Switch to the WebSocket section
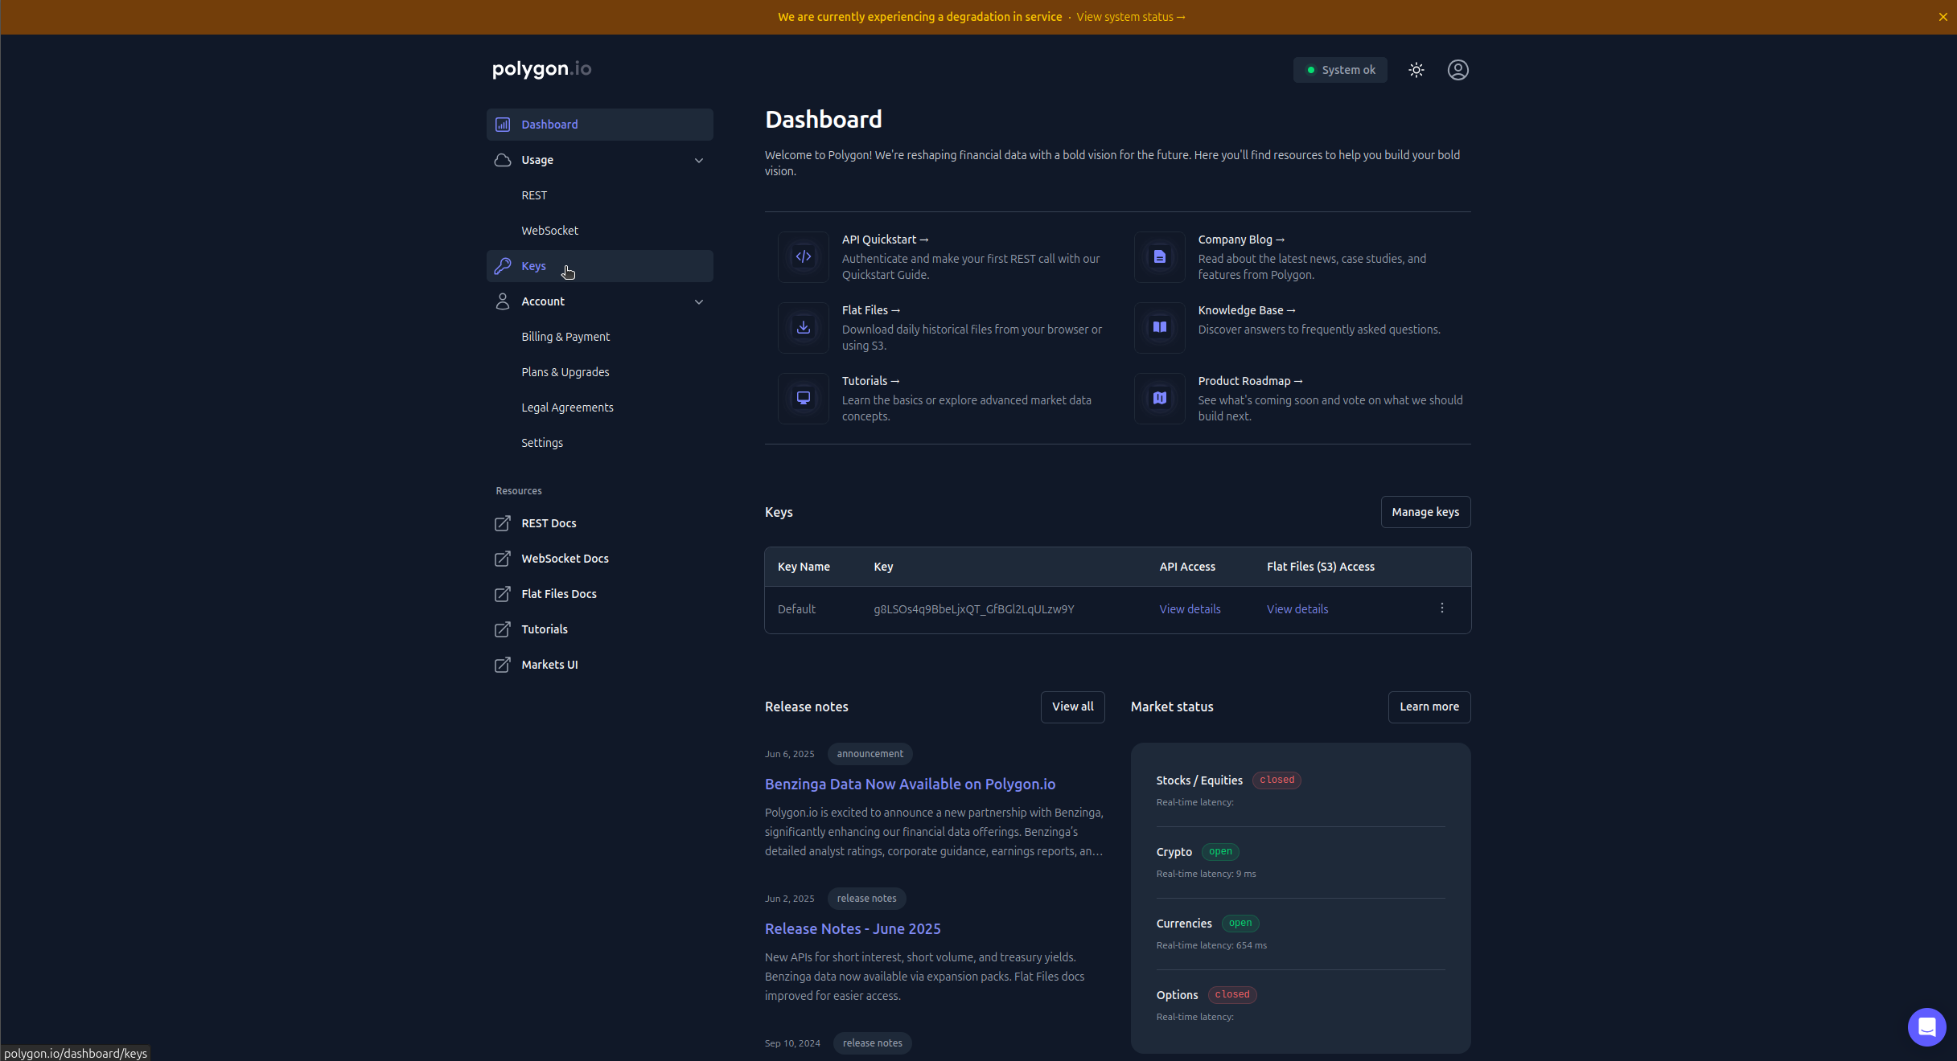1957x1061 pixels. click(549, 230)
